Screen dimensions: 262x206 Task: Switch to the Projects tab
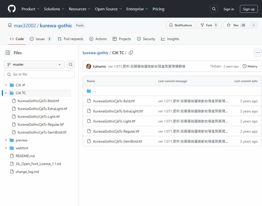tap(122, 39)
